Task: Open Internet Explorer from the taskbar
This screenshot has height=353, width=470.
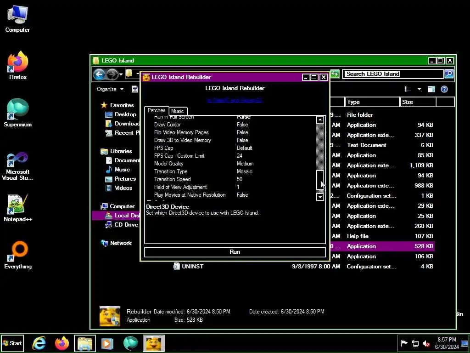Action: click(39, 343)
